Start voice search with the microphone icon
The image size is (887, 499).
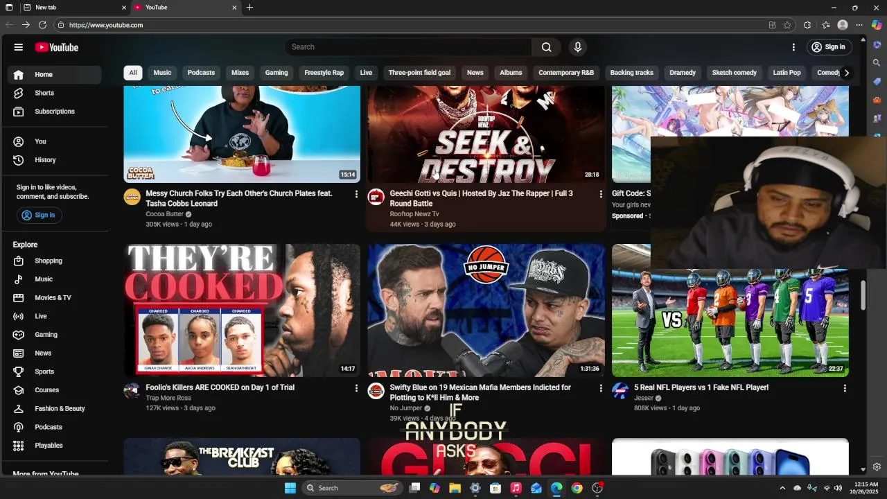[x=578, y=47]
